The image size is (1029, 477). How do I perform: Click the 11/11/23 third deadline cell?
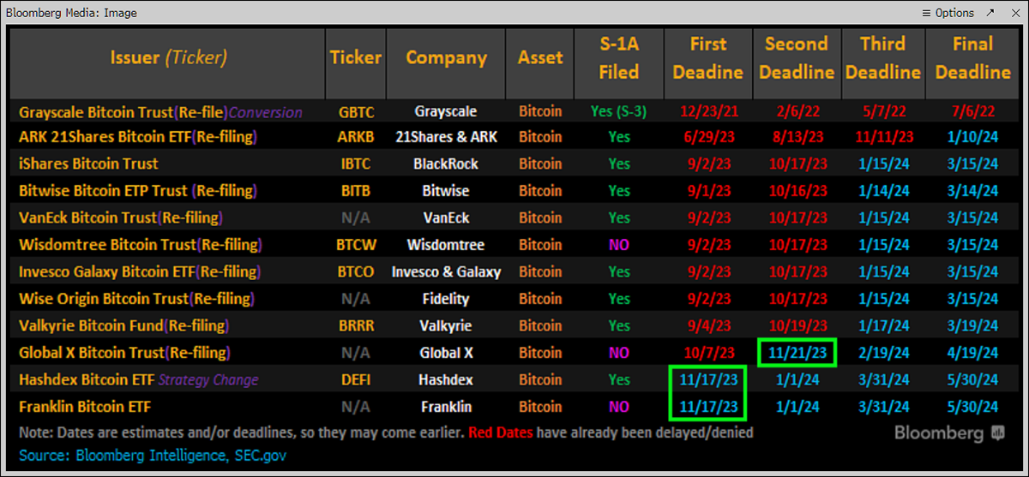882,136
